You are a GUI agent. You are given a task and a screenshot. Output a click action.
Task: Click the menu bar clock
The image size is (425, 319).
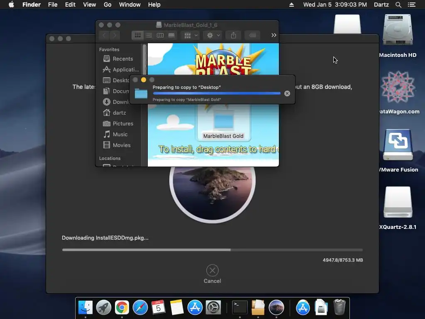[335, 5]
